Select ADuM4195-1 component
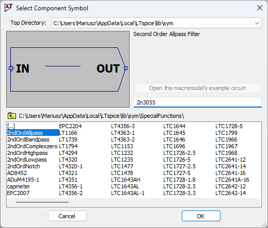The image size is (268, 228). [23, 180]
